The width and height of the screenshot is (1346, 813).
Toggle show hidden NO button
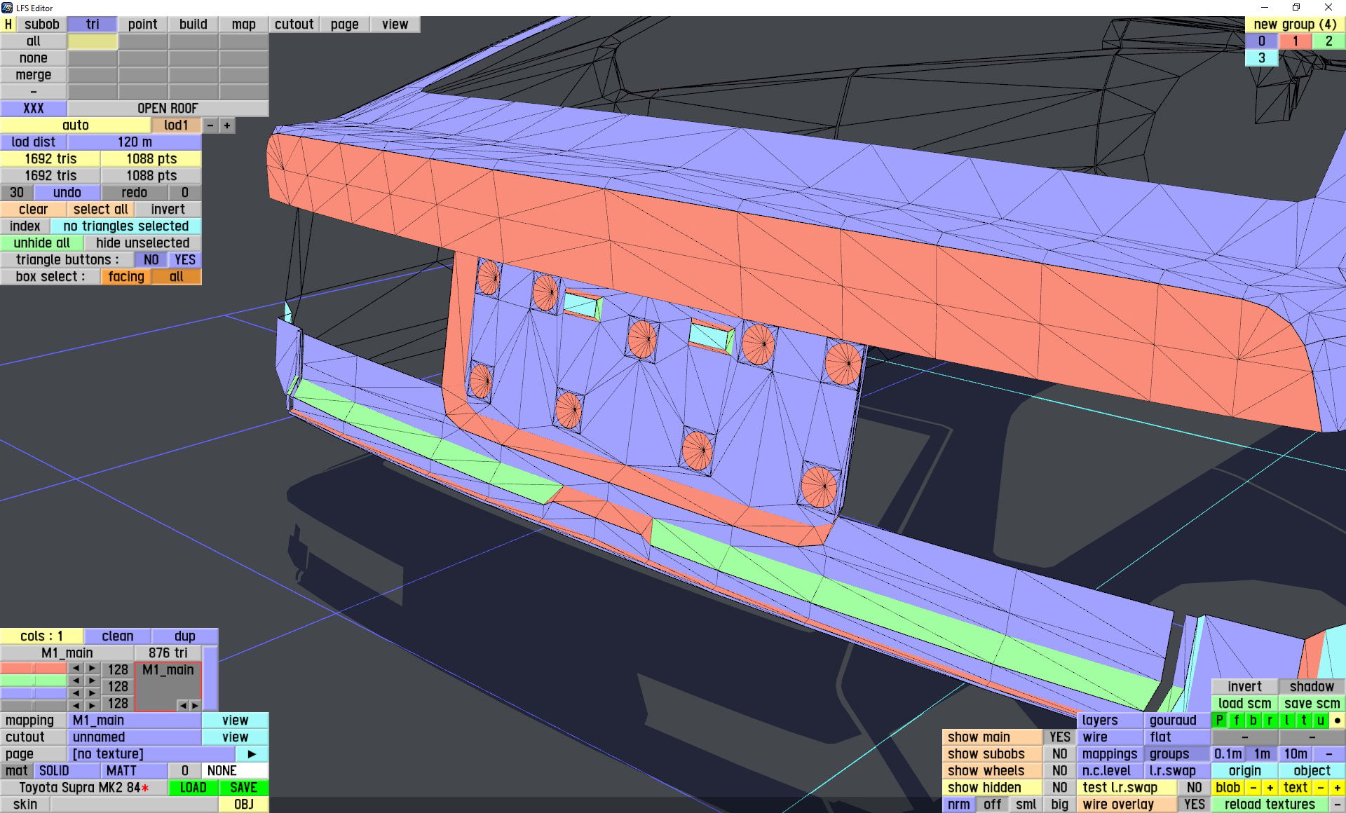(1059, 788)
